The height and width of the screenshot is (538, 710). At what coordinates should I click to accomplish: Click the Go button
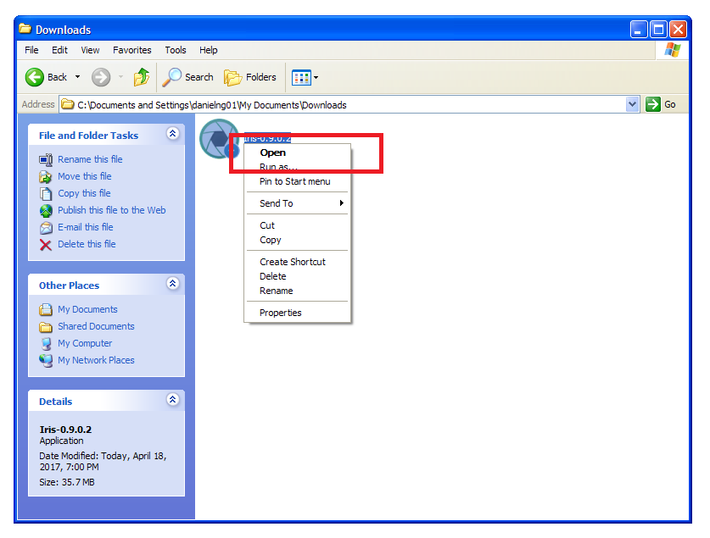pos(662,104)
